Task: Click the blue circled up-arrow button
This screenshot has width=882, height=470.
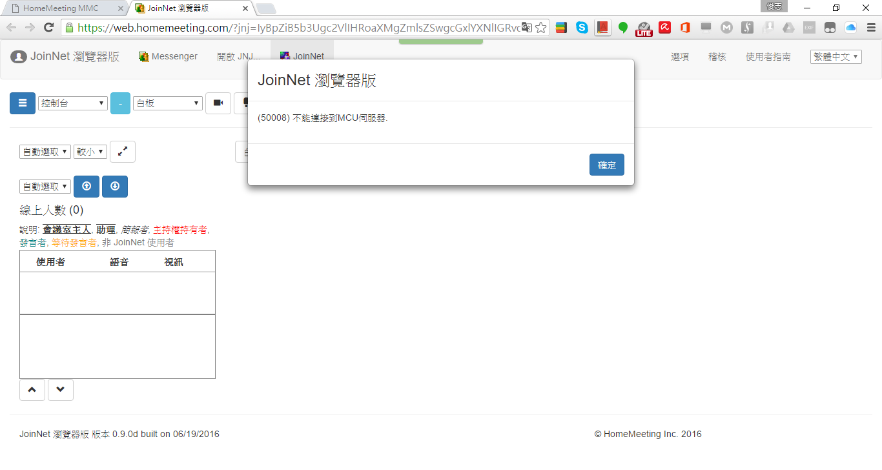Action: pyautogui.click(x=87, y=187)
